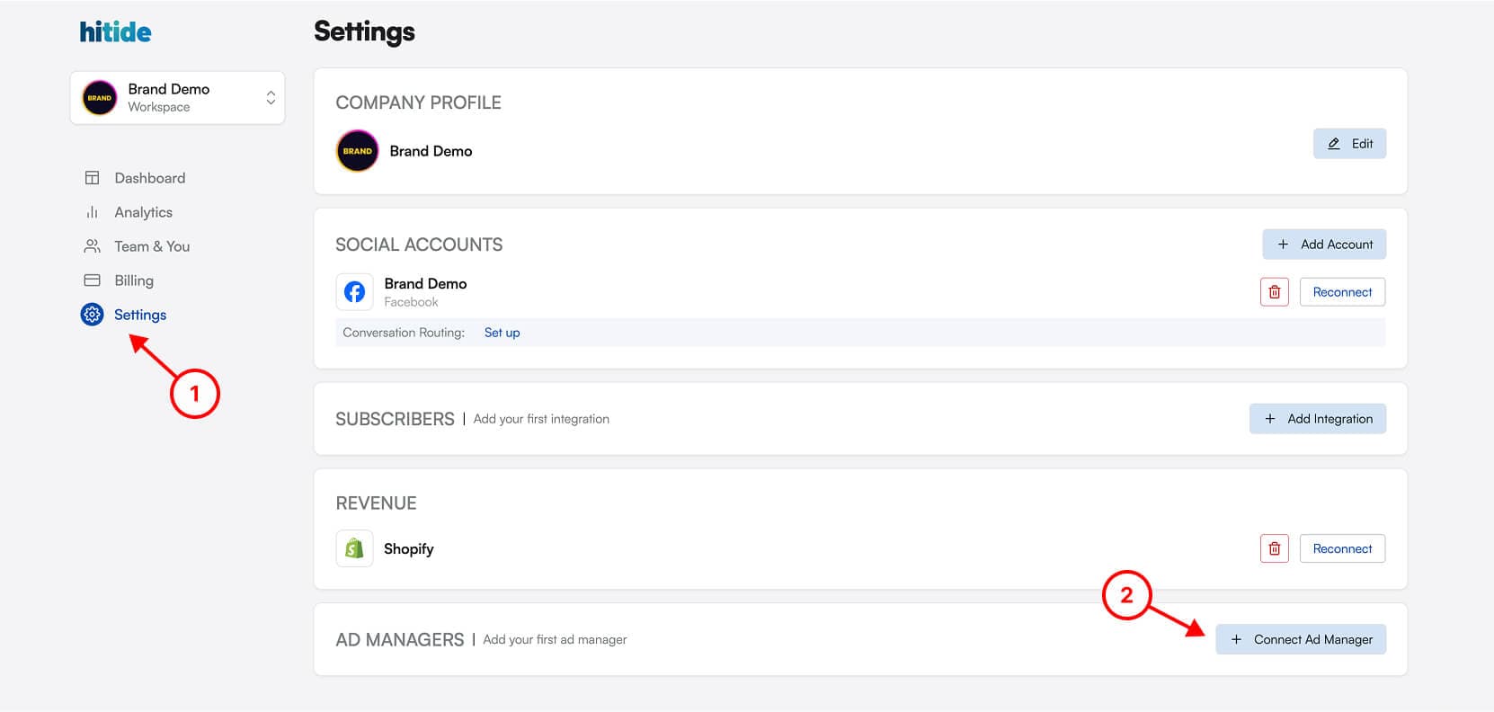The height and width of the screenshot is (712, 1494).
Task: Go to the Analytics page
Action: tap(143, 212)
